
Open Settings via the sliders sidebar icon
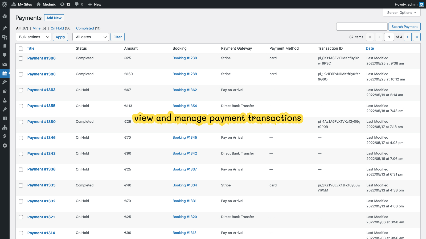click(x=5, y=118)
